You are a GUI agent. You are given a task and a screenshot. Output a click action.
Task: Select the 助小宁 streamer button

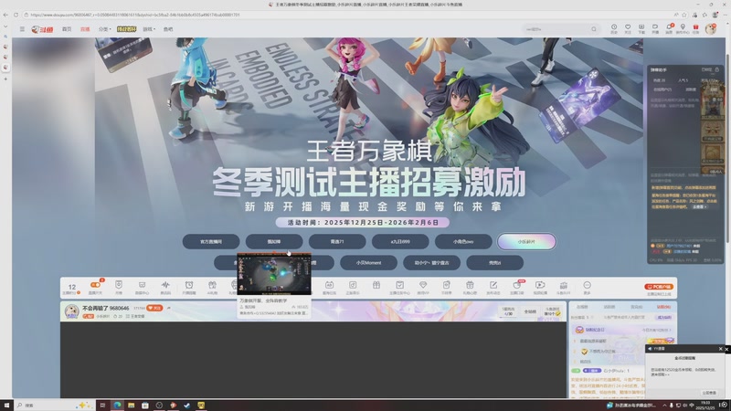coord(431,262)
